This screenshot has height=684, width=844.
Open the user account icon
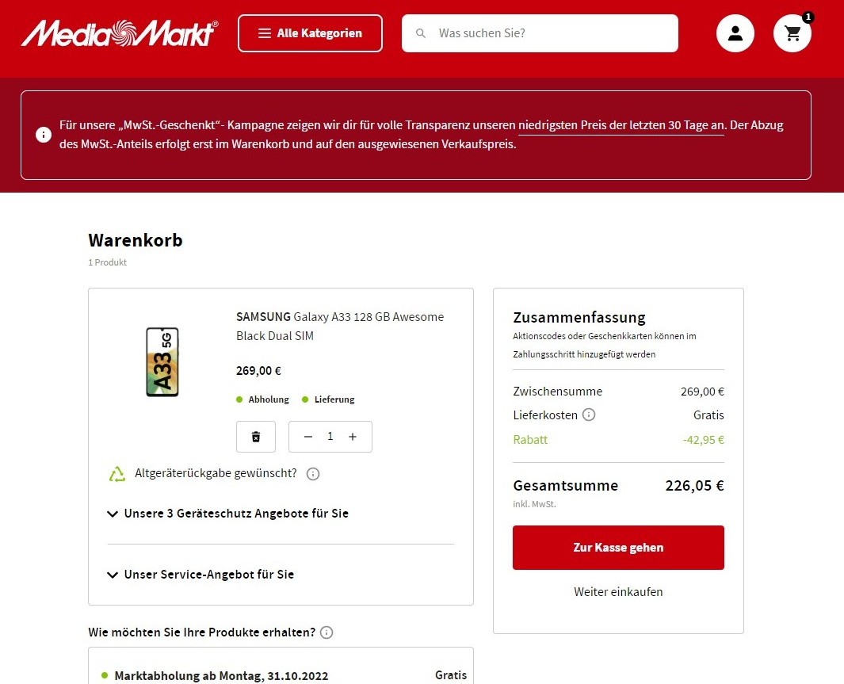pyautogui.click(x=735, y=33)
